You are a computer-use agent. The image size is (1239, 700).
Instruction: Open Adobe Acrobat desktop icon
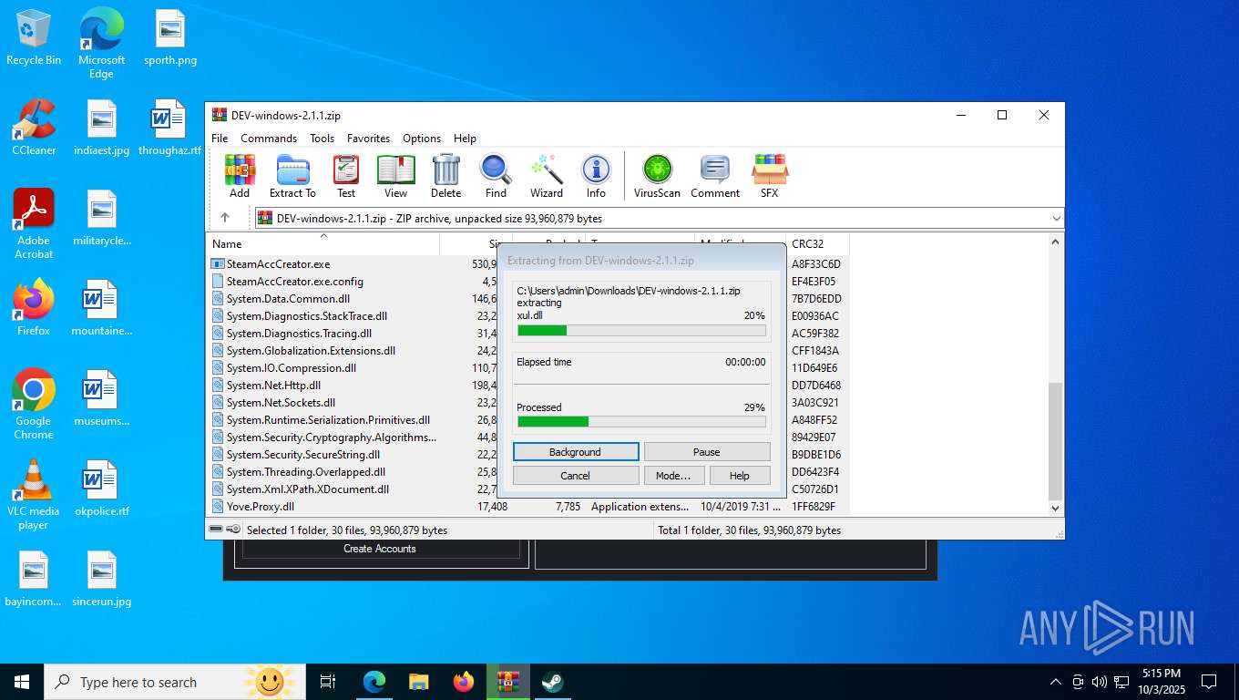34,224
